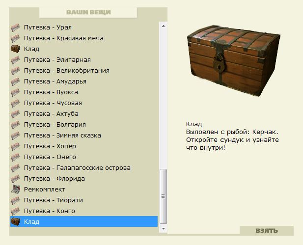Click the list scrollbar thumb

[x=164, y=196]
